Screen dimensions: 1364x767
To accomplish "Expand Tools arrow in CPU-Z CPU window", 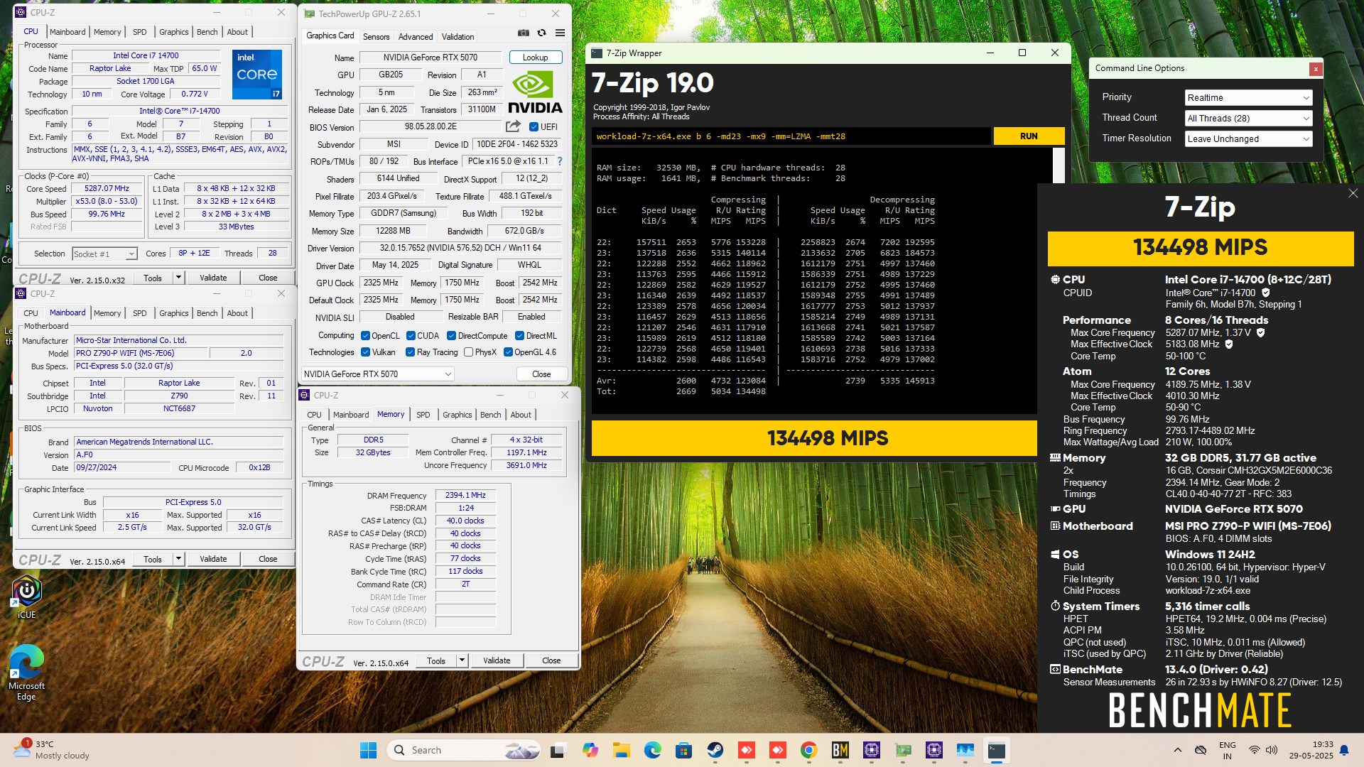I will (178, 278).
